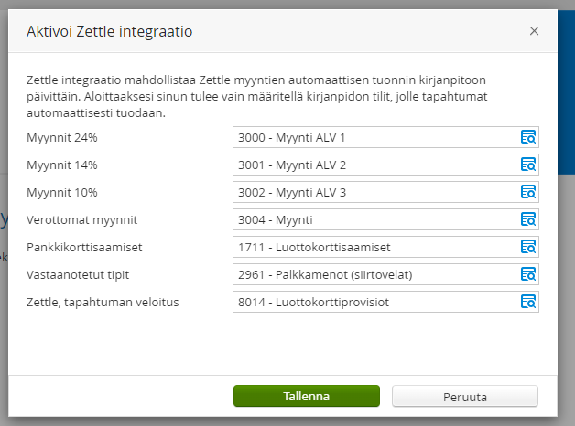Click the Myynnit 24% label
This screenshot has width=575, height=426.
62,138
